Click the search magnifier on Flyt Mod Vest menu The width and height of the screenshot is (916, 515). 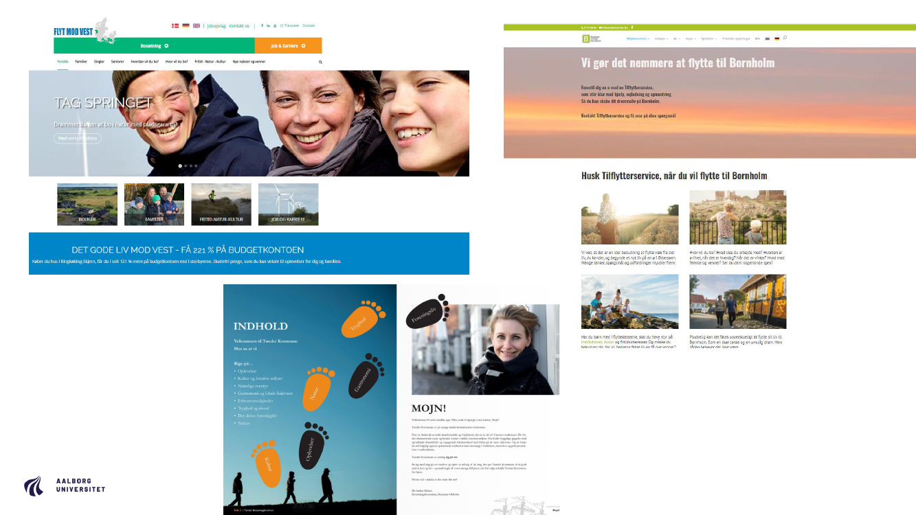click(x=320, y=62)
